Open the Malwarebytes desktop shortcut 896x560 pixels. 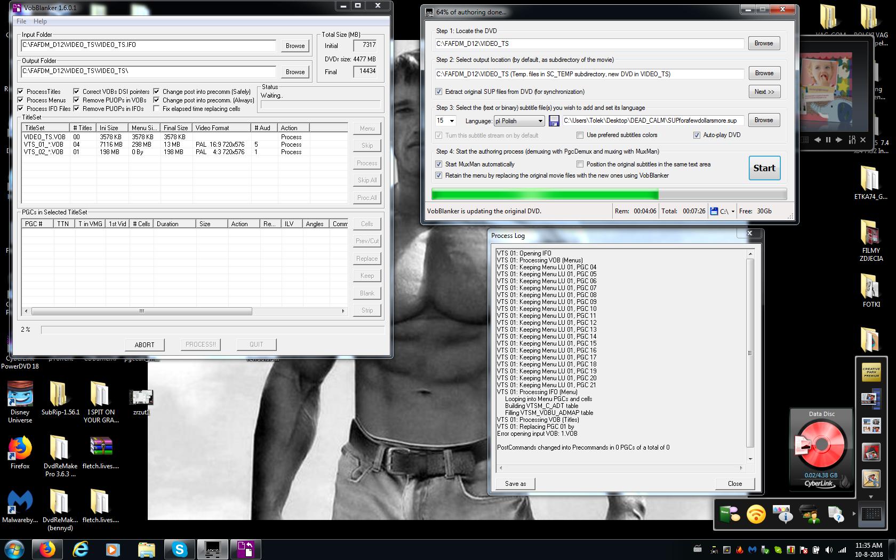tap(20, 502)
